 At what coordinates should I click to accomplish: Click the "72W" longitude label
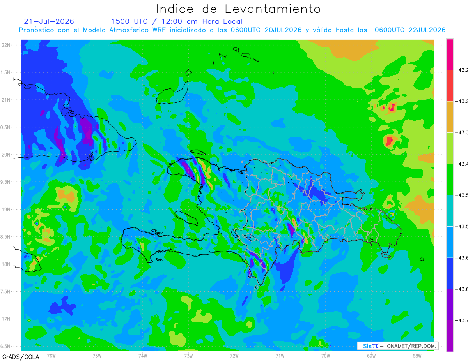[x=234, y=356]
